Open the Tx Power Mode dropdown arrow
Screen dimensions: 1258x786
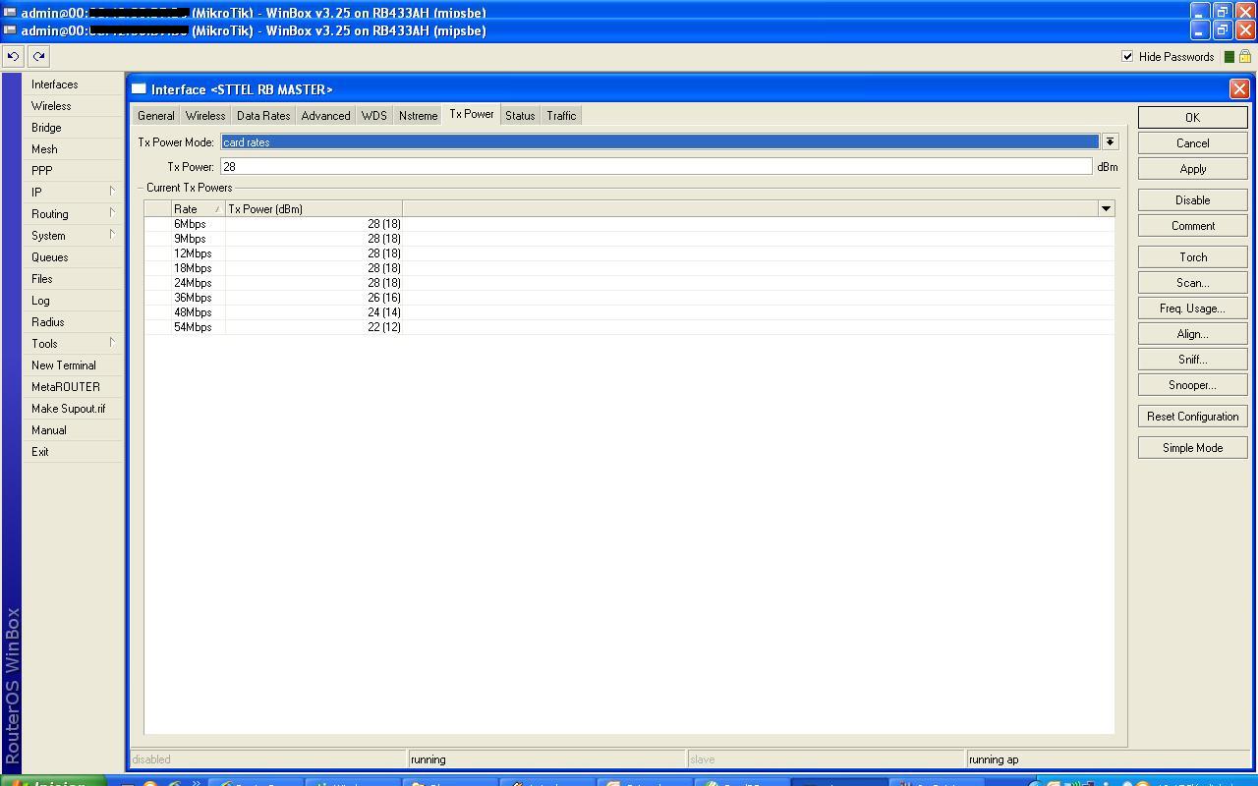coord(1110,141)
